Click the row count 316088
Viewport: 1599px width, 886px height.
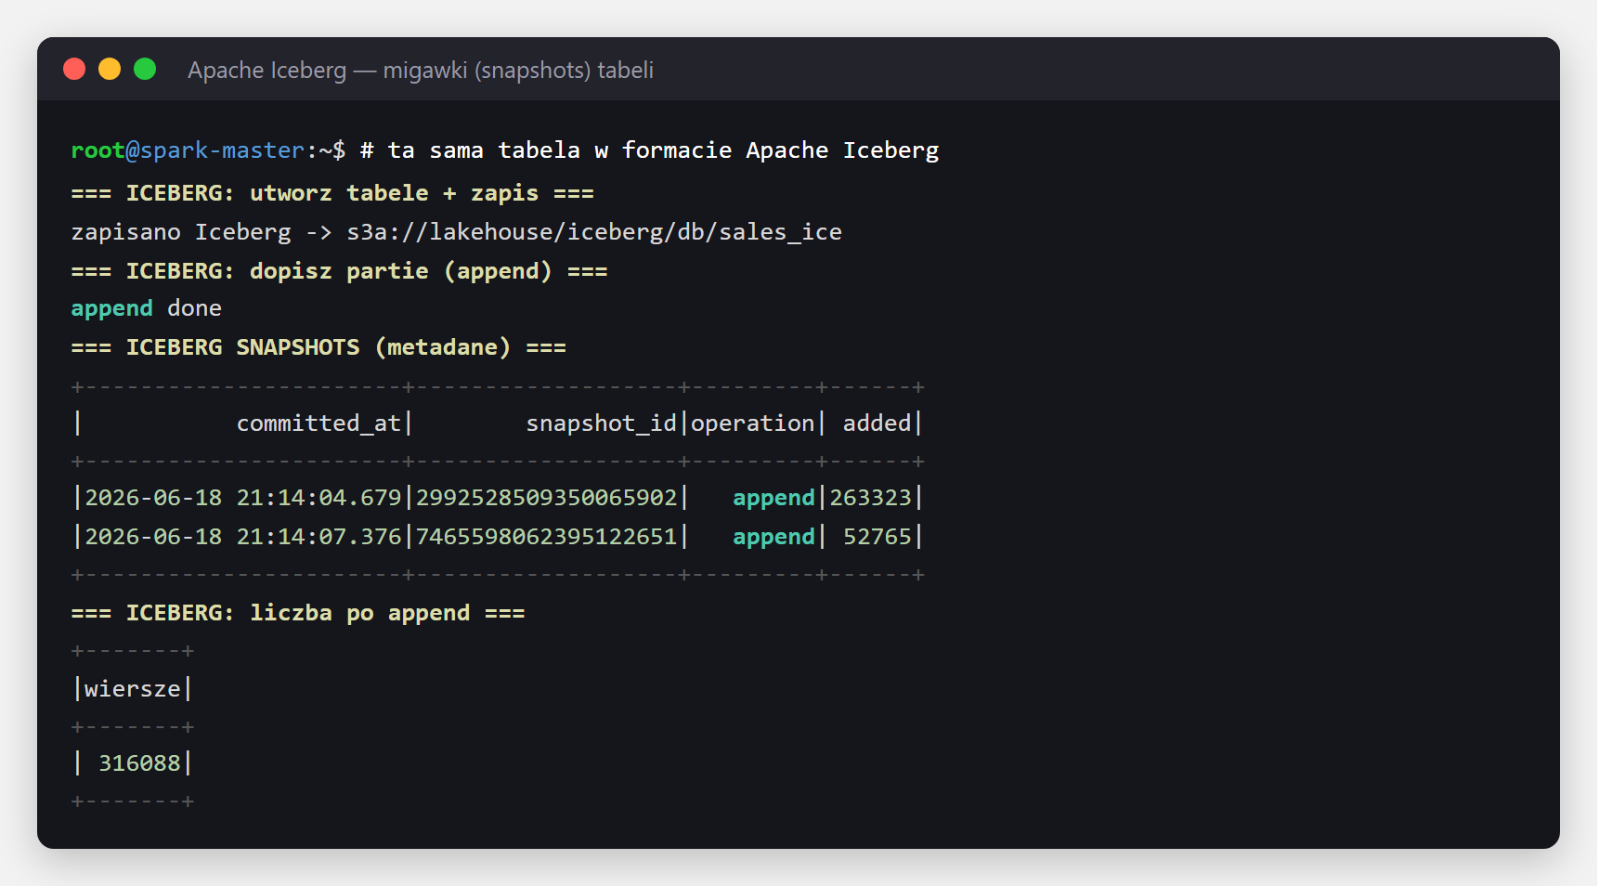139,763
